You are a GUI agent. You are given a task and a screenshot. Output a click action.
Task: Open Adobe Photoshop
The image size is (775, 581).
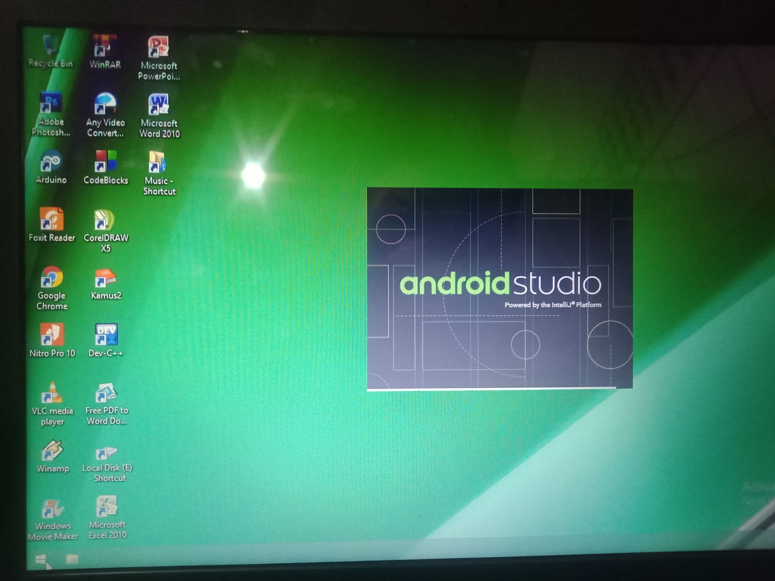coord(50,104)
